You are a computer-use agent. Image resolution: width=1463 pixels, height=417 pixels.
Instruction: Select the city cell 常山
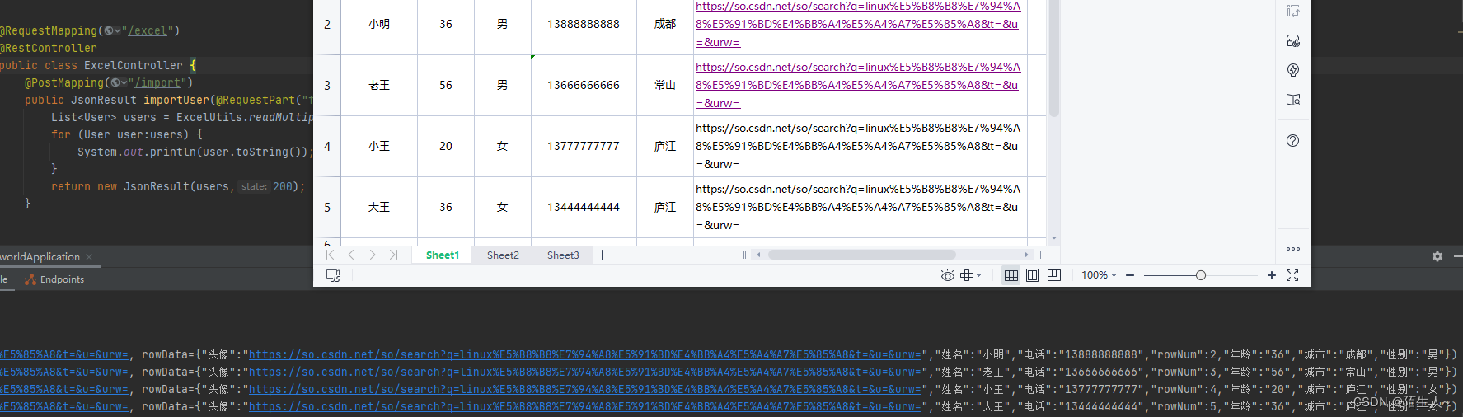pos(665,86)
